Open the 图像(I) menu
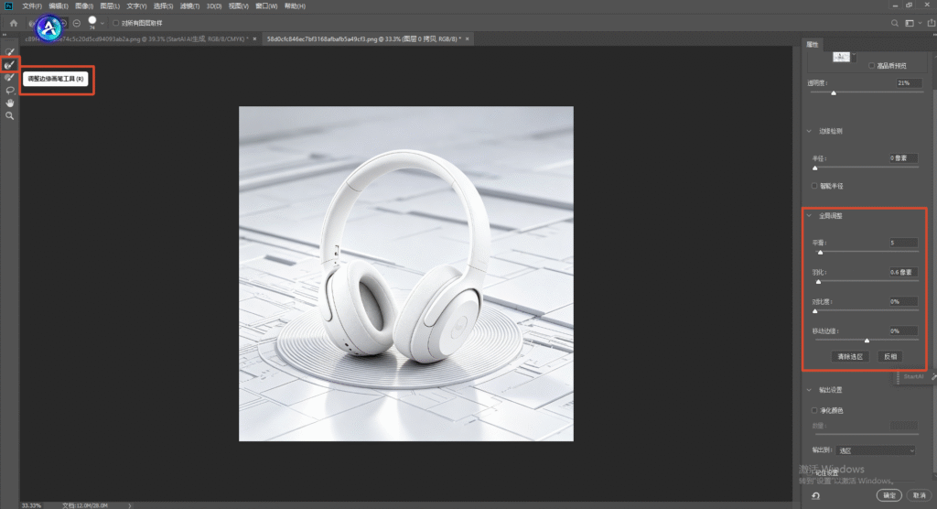The width and height of the screenshot is (937, 509). [83, 6]
